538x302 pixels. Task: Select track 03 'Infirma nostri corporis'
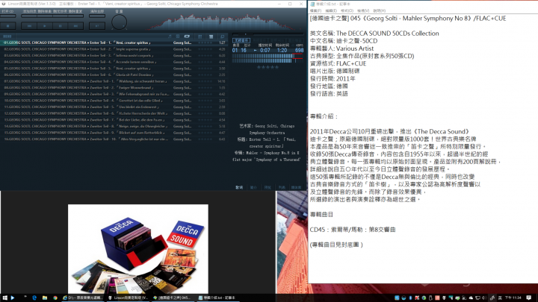114,55
